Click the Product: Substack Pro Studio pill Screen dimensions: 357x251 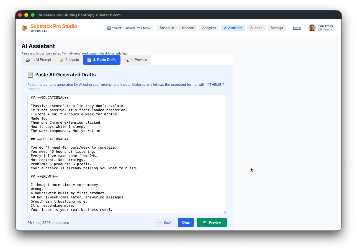128,28
